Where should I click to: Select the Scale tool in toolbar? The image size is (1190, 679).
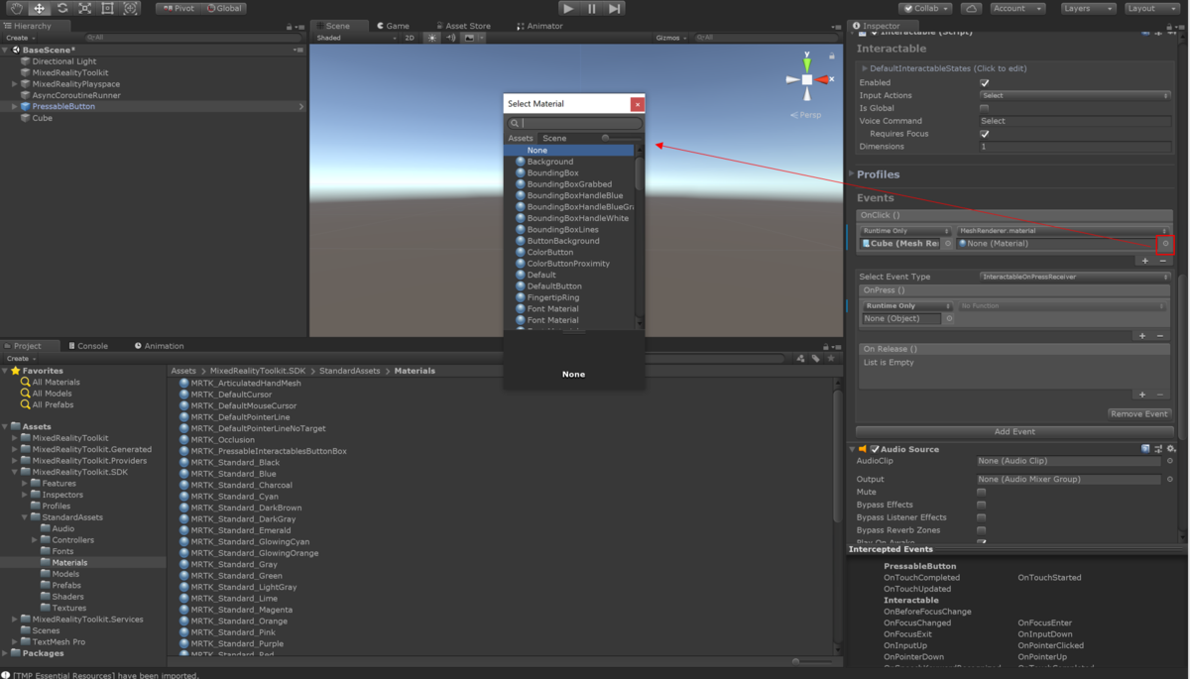tap(85, 8)
